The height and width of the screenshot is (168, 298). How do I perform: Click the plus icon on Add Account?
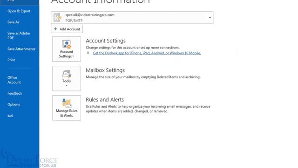click(x=55, y=29)
